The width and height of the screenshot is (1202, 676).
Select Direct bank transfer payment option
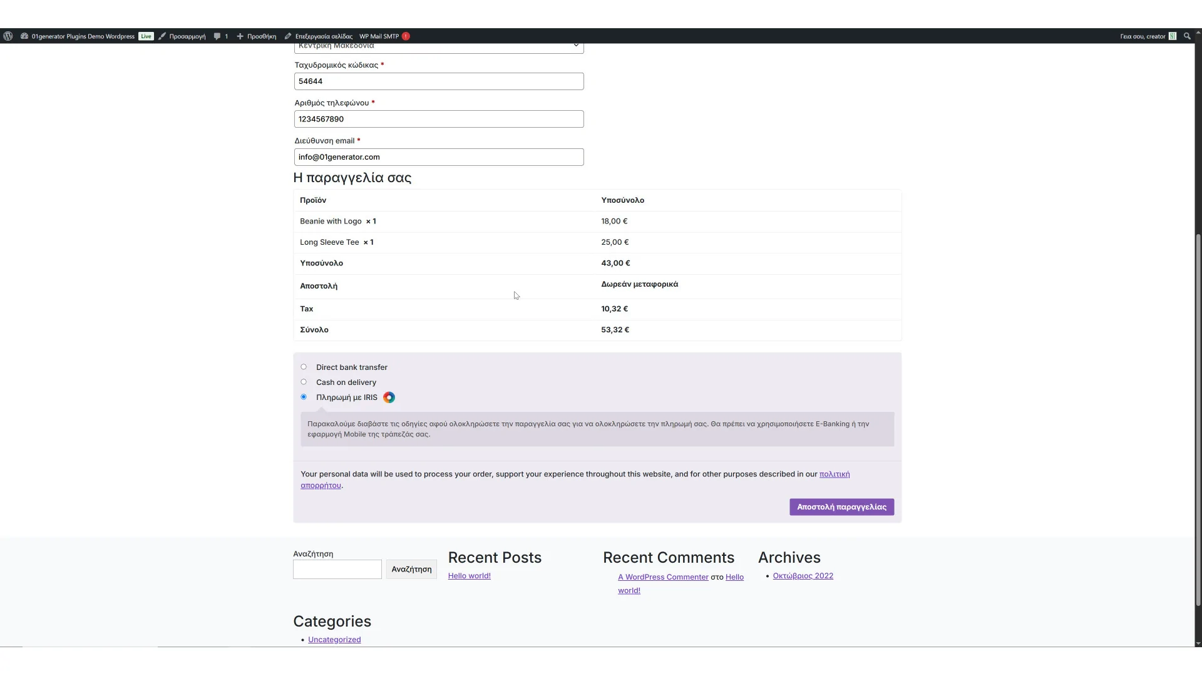pyautogui.click(x=304, y=367)
